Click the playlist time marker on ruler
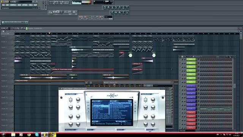This screenshot has width=243, height=137. coord(50,33)
